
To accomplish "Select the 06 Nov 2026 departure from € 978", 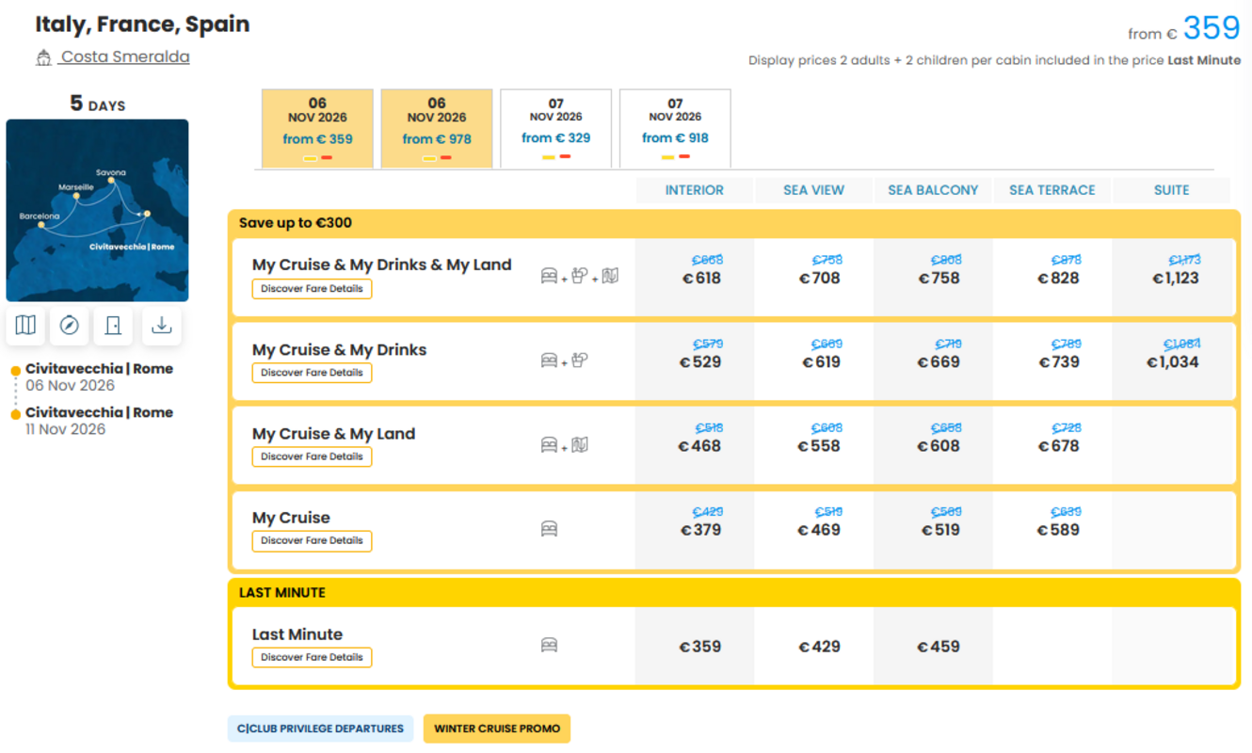I will point(437,129).
